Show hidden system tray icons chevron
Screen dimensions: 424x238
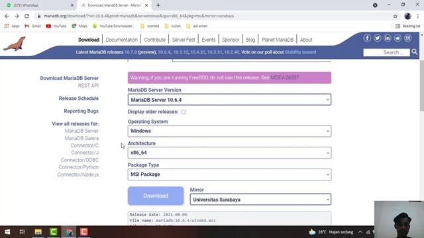360,232
